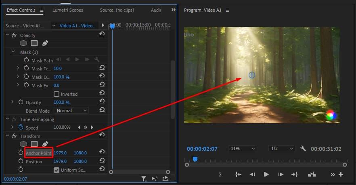Image resolution: width=356 pixels, height=185 pixels.
Task: Expand Mask Feather property
Action: pyautogui.click(x=18, y=68)
